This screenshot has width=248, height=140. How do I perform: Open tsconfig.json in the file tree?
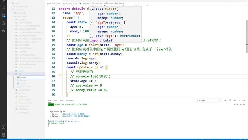[x=24, y=112]
